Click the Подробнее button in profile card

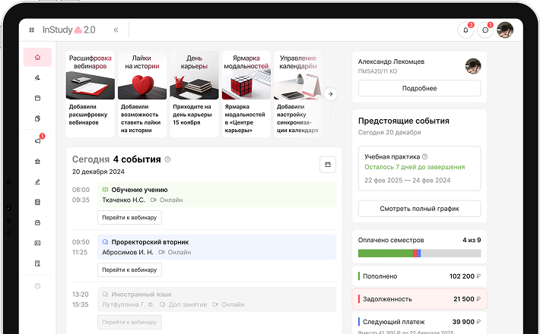419,88
